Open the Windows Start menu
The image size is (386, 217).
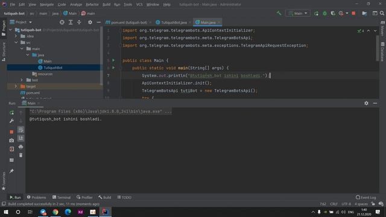click(6, 212)
